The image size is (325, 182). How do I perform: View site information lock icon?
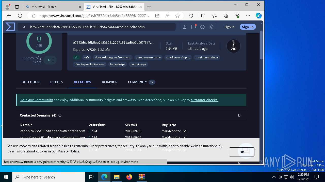click(x=34, y=16)
